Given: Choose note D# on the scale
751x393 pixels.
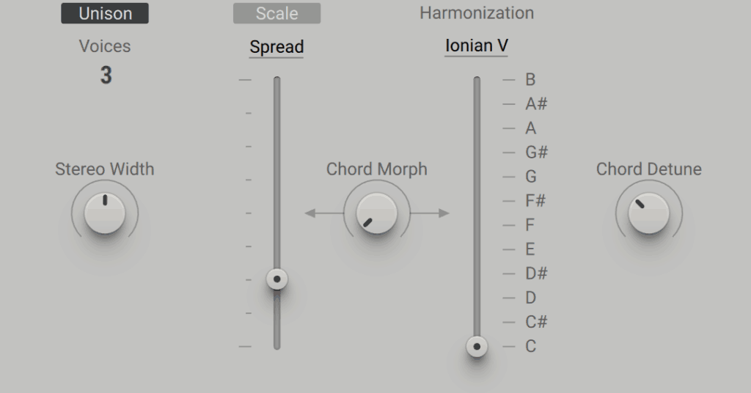Looking at the screenshot, I should coord(536,273).
